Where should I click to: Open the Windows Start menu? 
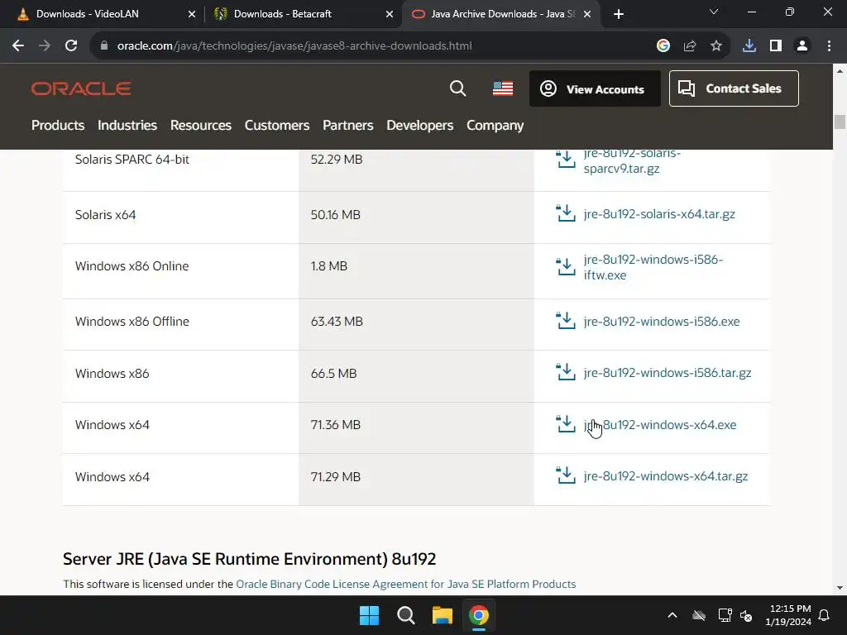pyautogui.click(x=370, y=615)
